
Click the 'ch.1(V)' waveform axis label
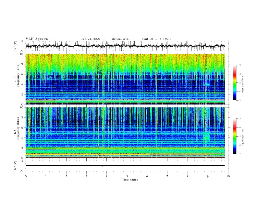pos(16,46)
